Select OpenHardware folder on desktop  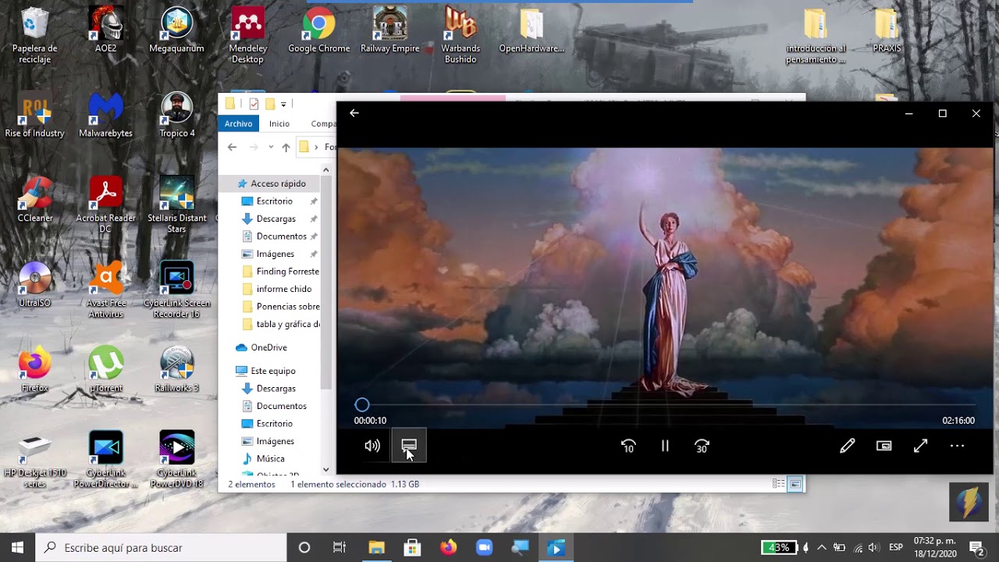point(531,31)
